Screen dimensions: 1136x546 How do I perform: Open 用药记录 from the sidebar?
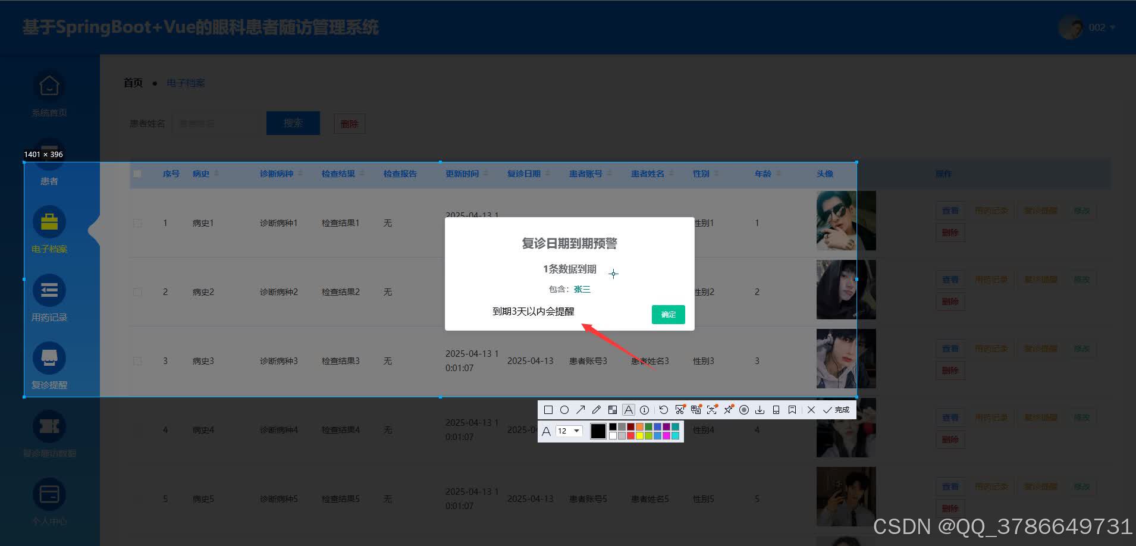pos(49,300)
